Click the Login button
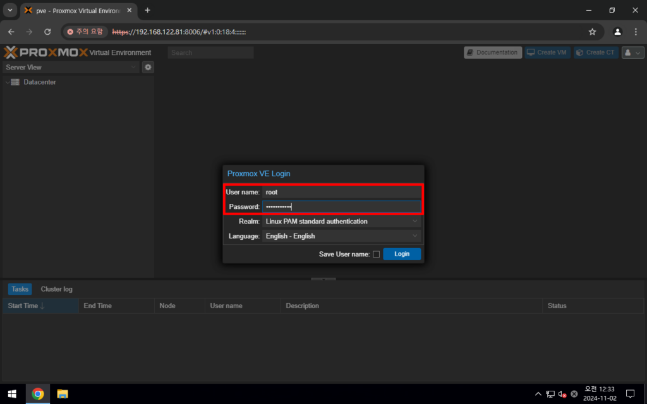Viewport: 647px width, 404px height. 402,254
